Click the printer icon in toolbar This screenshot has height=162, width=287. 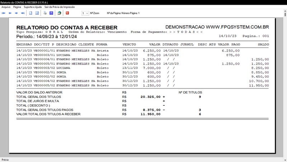(x=45, y=13)
